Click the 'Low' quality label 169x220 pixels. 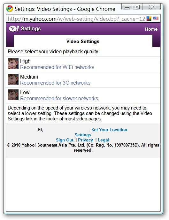point(25,93)
